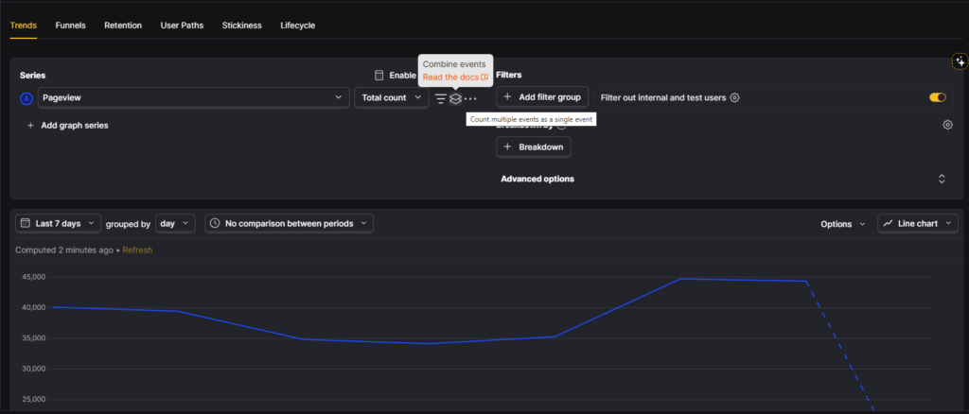969x414 pixels.
Task: Open the Pageview event dropdown
Action: (x=193, y=97)
